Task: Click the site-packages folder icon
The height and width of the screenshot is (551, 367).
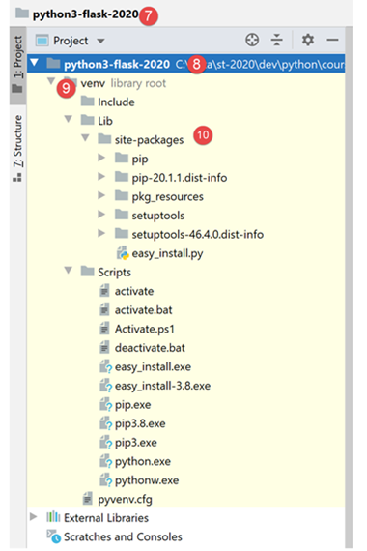Action: tap(104, 139)
